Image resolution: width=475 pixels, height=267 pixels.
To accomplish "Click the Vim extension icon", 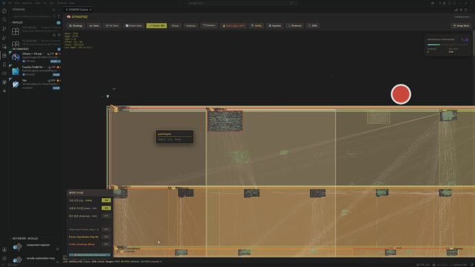I will pyautogui.click(x=16, y=84).
